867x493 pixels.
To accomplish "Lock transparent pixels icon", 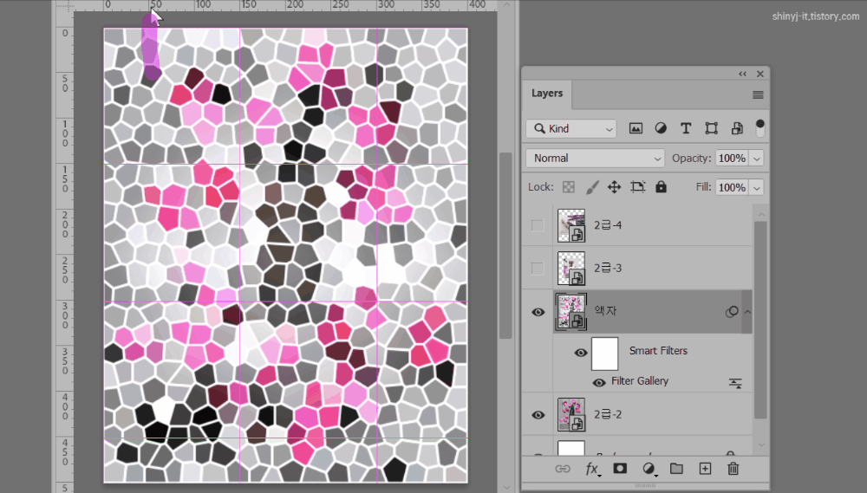I will pyautogui.click(x=569, y=187).
